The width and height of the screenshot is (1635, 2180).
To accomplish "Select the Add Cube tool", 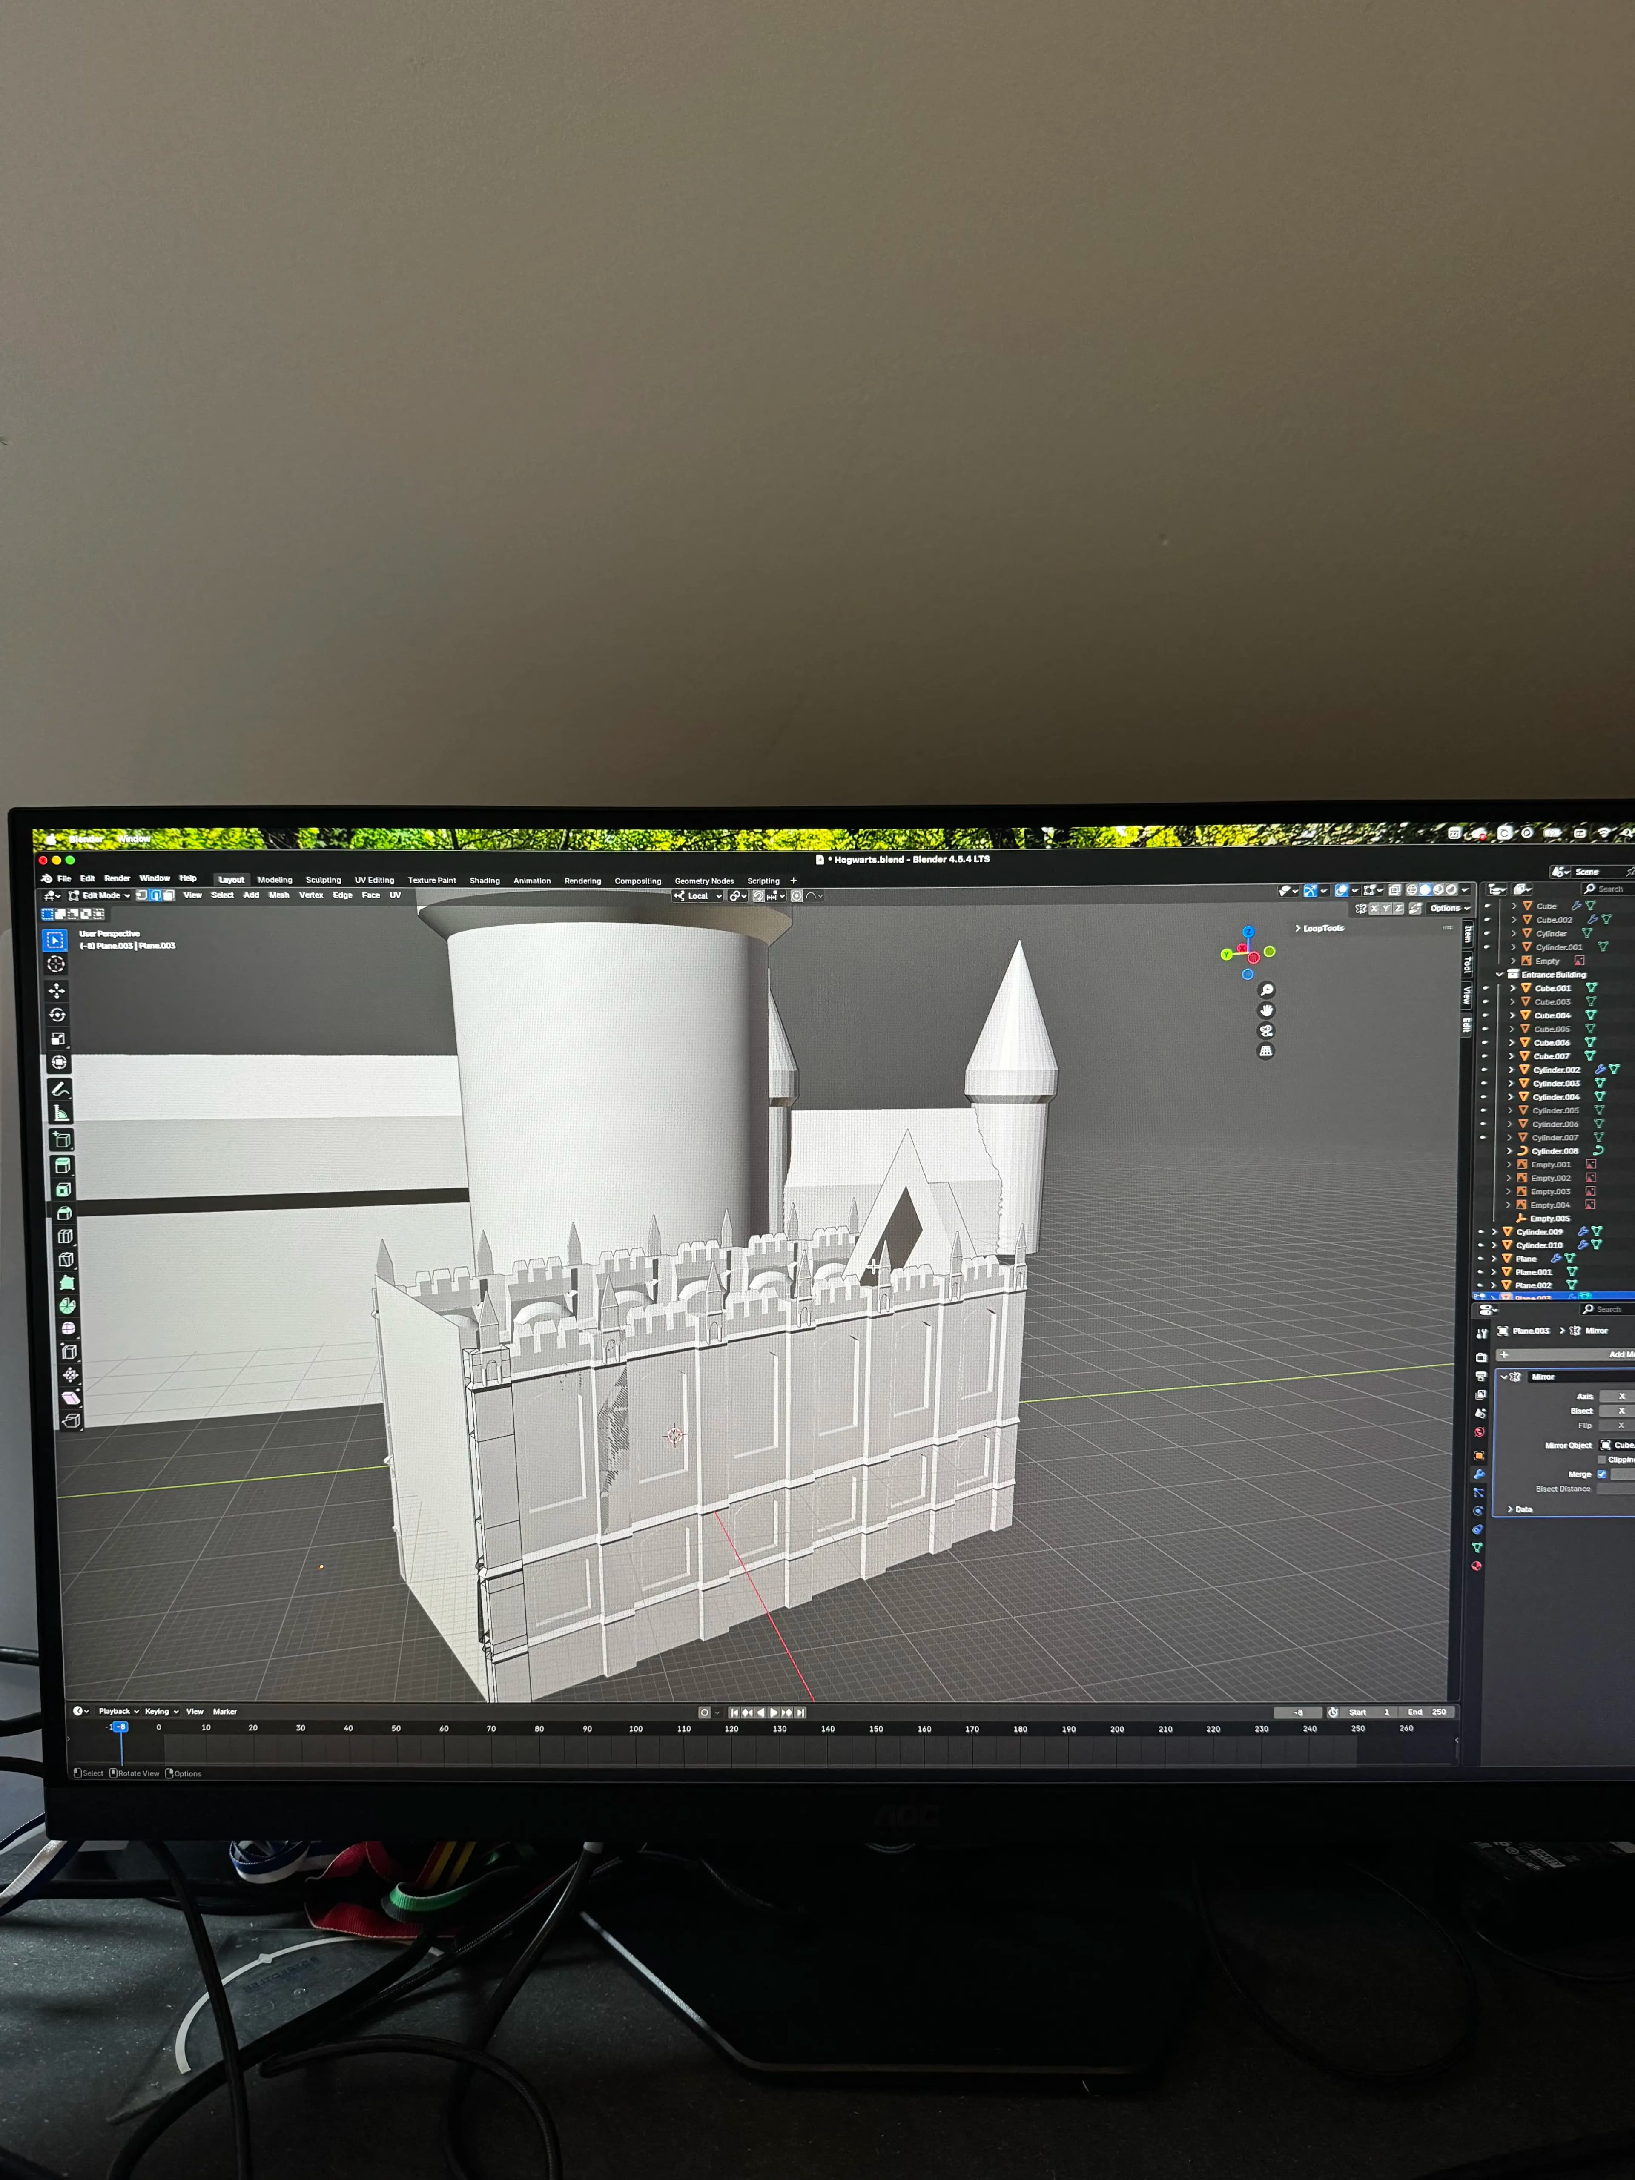I will click(62, 1140).
